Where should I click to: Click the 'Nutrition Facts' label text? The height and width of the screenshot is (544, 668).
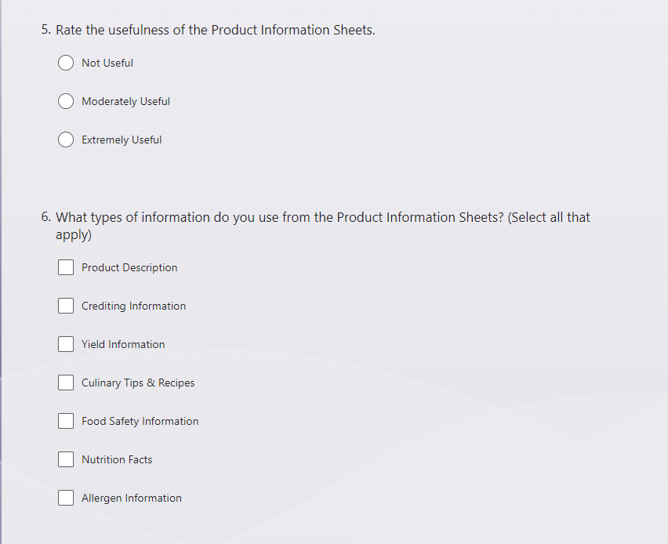point(117,459)
